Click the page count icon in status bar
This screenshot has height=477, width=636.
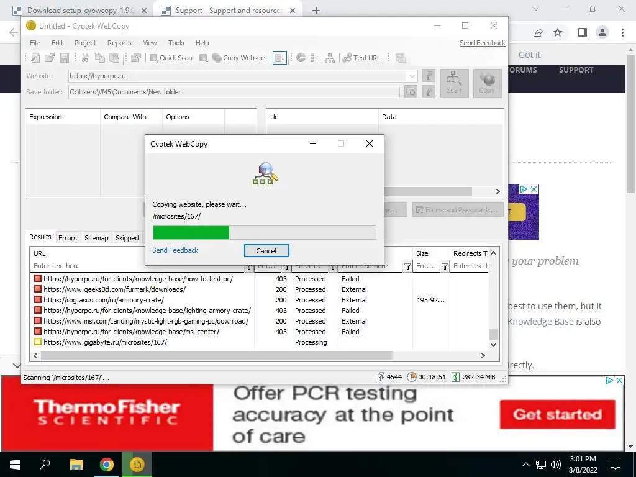pos(380,377)
